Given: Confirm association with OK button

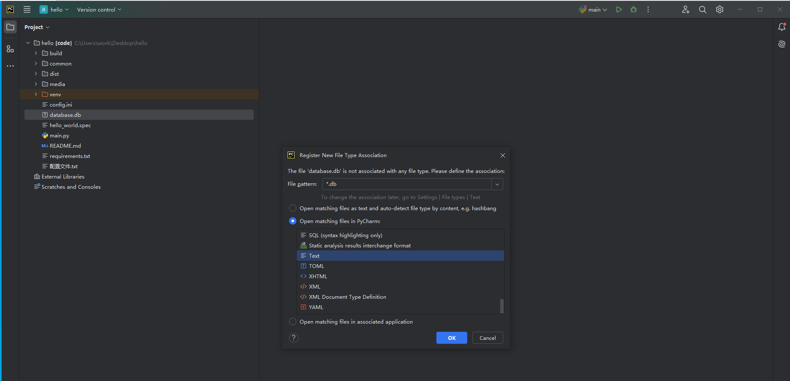Looking at the screenshot, I should pos(452,338).
